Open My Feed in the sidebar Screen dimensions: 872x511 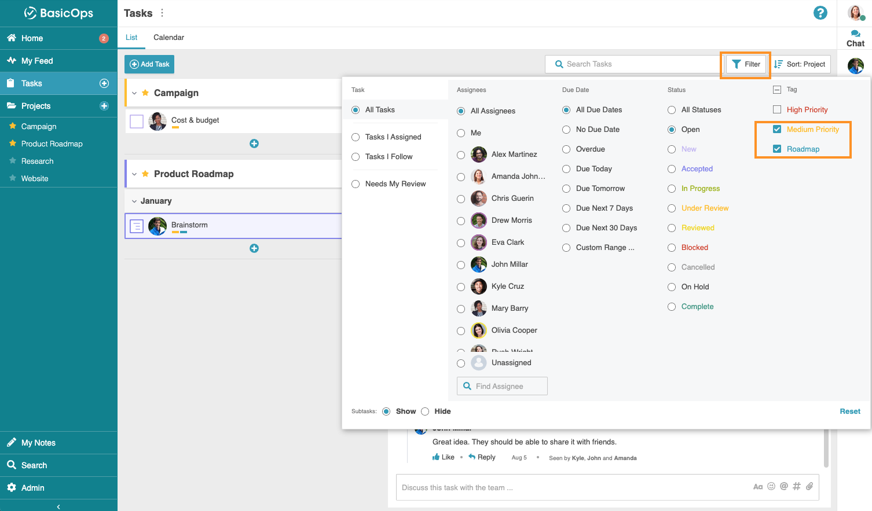tap(37, 61)
